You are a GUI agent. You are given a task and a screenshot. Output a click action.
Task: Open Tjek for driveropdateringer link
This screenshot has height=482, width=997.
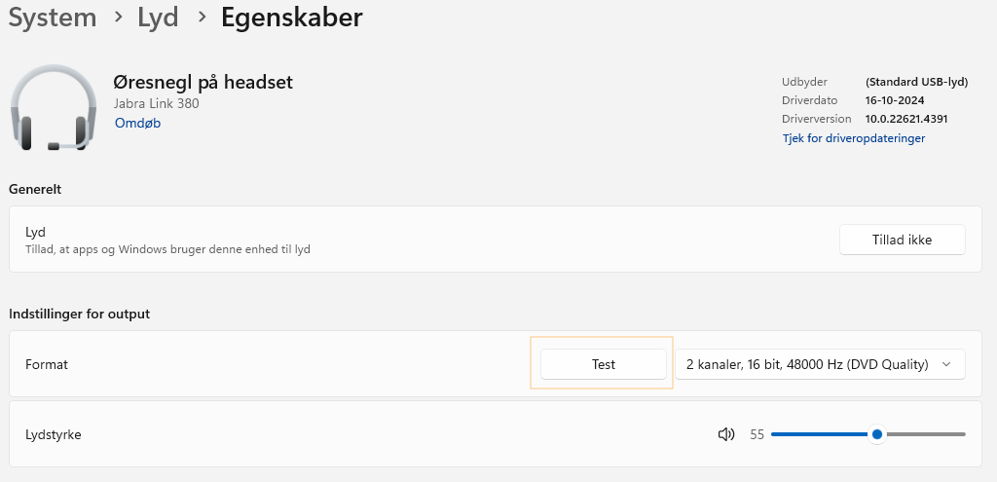pos(853,138)
